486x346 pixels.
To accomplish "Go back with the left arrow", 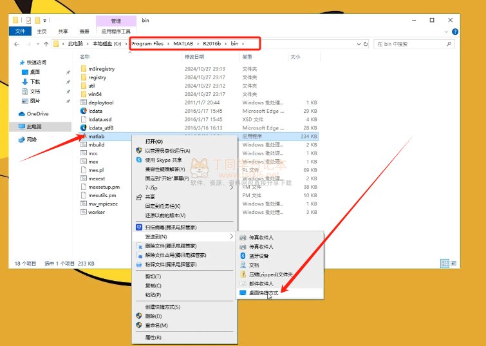I will (x=17, y=44).
